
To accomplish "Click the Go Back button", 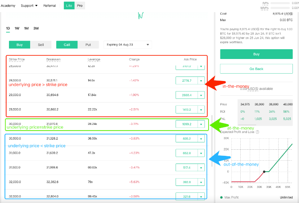I will [256, 69].
